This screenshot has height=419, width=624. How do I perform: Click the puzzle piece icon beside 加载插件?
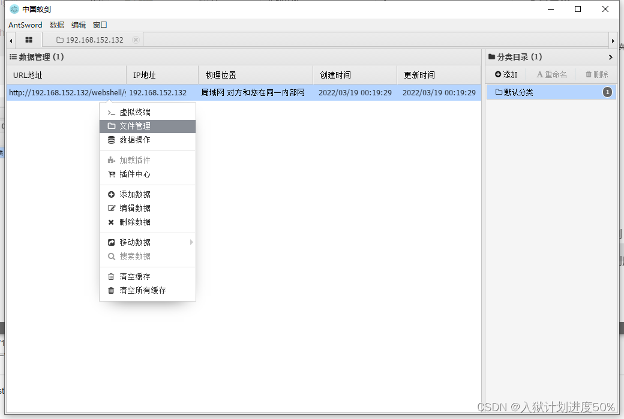tap(112, 160)
